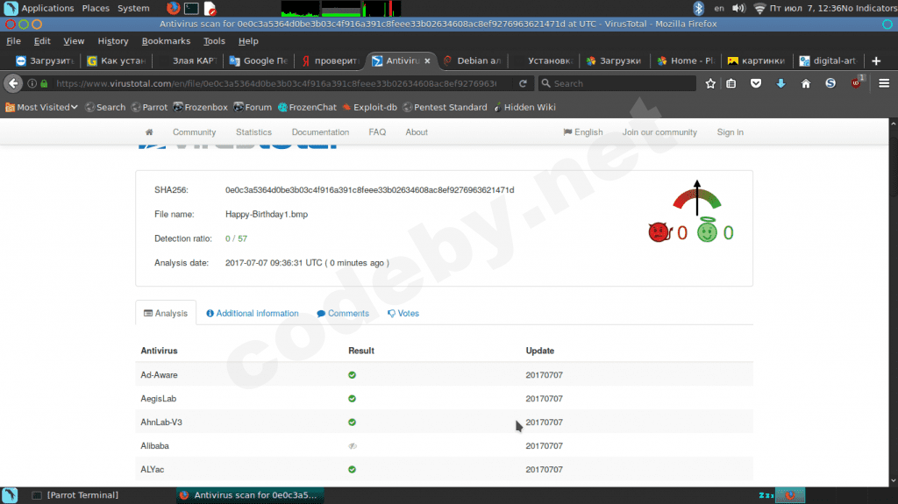Click the green harmless angel vote icon
898x504 pixels.
point(708,231)
